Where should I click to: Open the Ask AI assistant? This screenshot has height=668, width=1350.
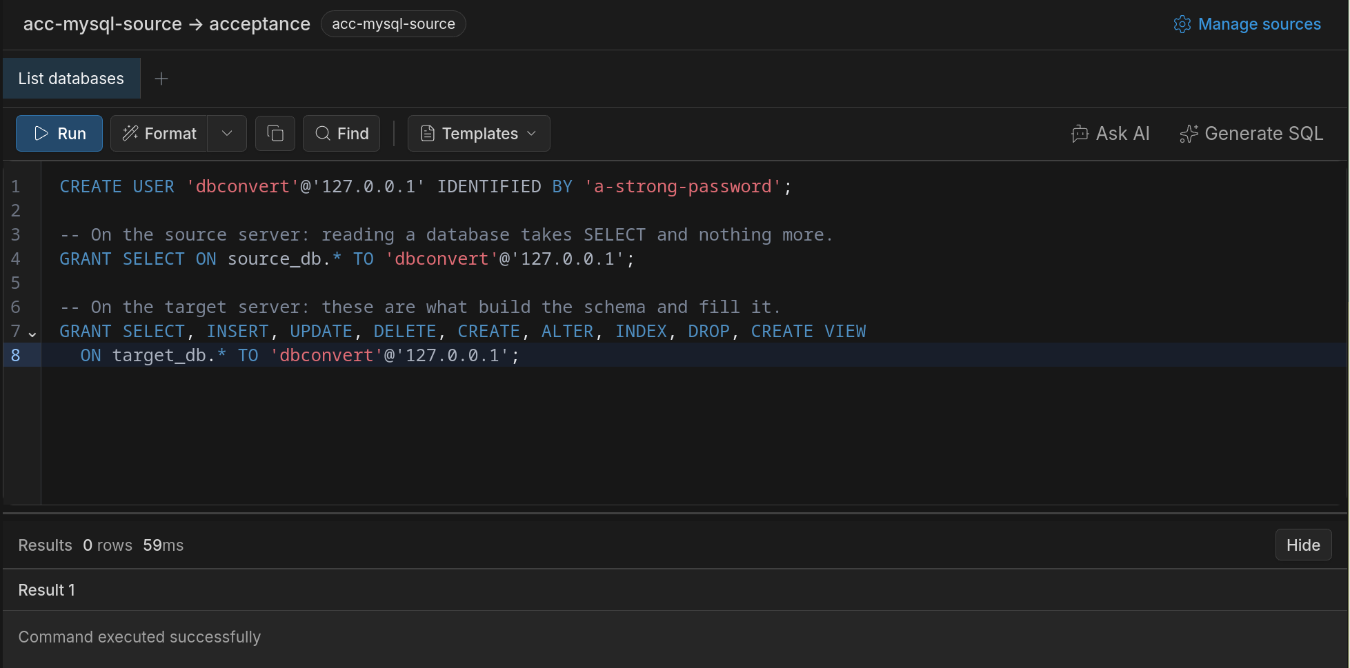tap(1110, 133)
